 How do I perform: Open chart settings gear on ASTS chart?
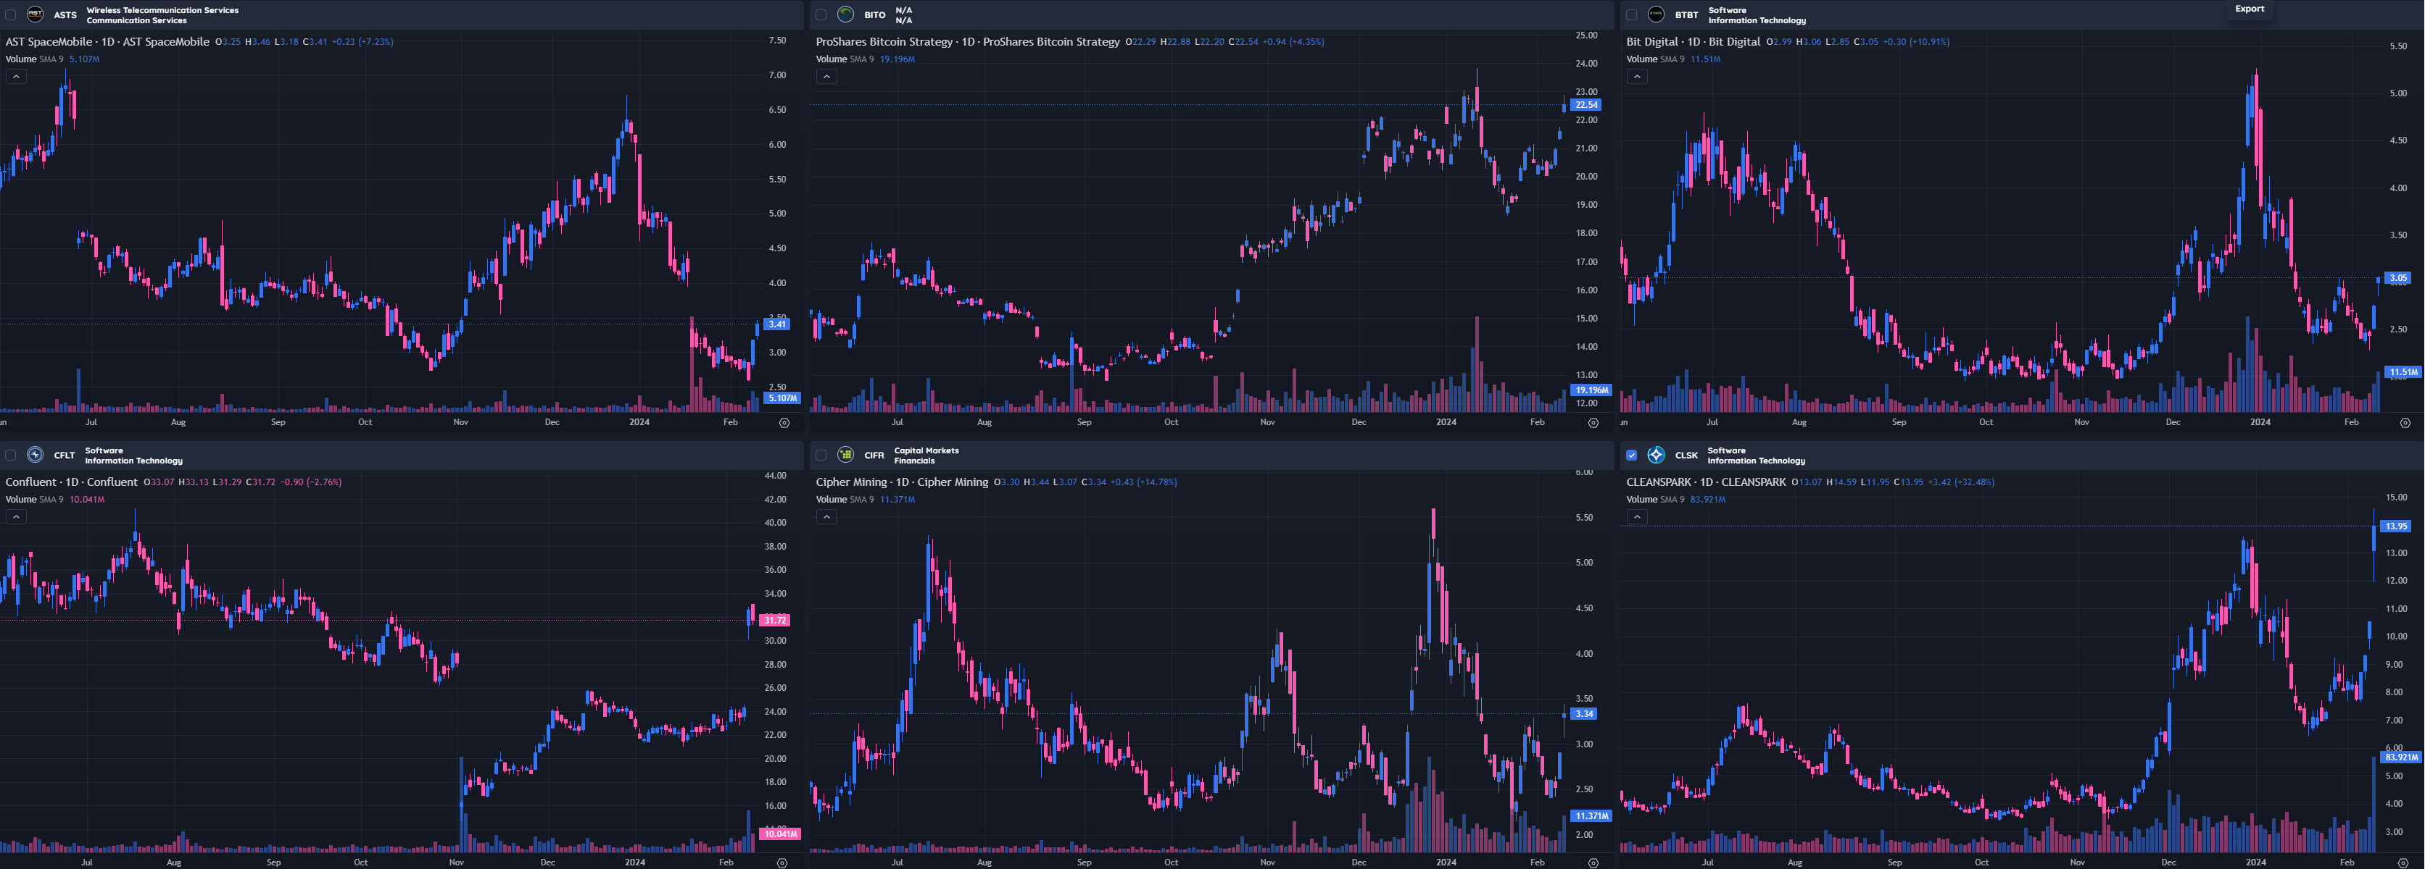(784, 423)
